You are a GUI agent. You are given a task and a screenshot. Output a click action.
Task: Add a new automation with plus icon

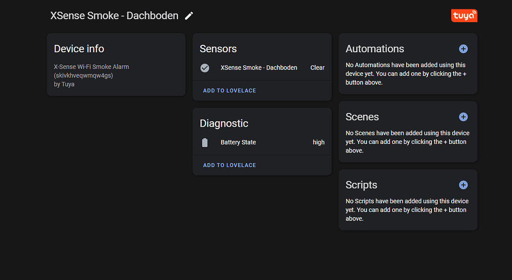(x=463, y=49)
